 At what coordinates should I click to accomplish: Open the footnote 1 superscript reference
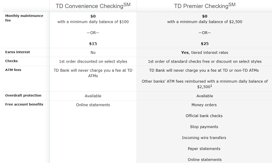211,86
